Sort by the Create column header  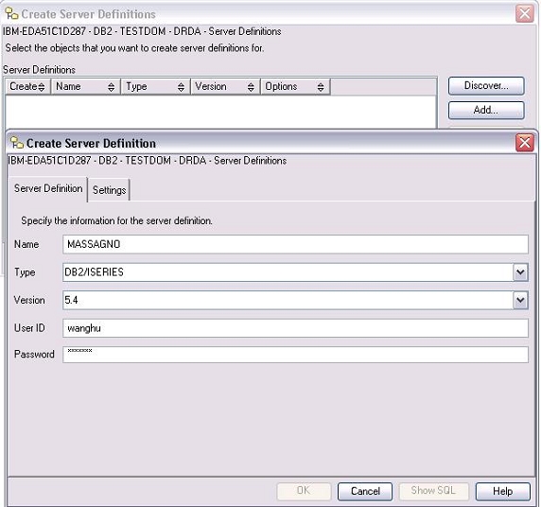pos(27,86)
